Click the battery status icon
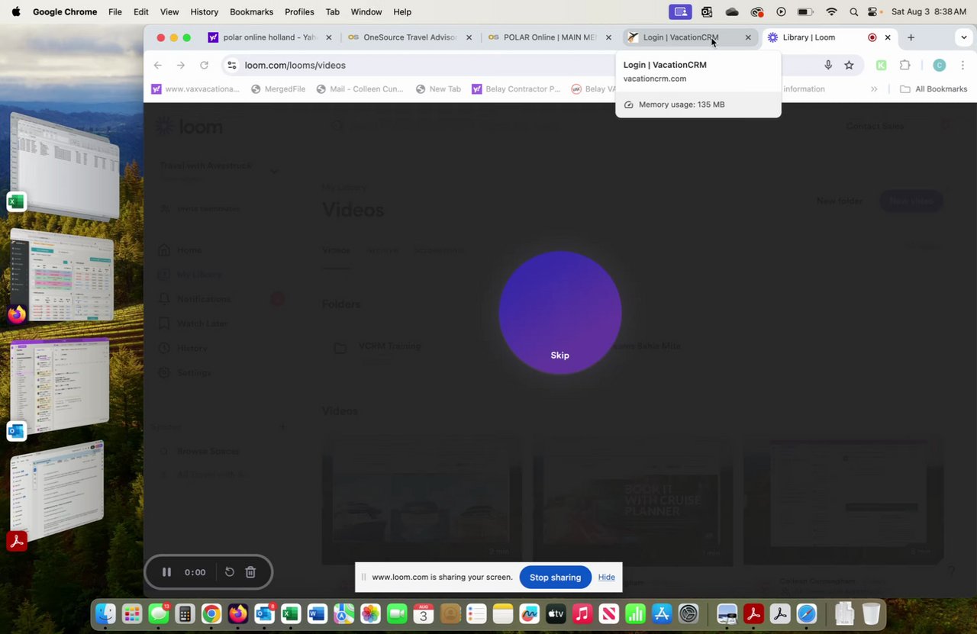Viewport: 977px width, 634px height. coord(805,12)
